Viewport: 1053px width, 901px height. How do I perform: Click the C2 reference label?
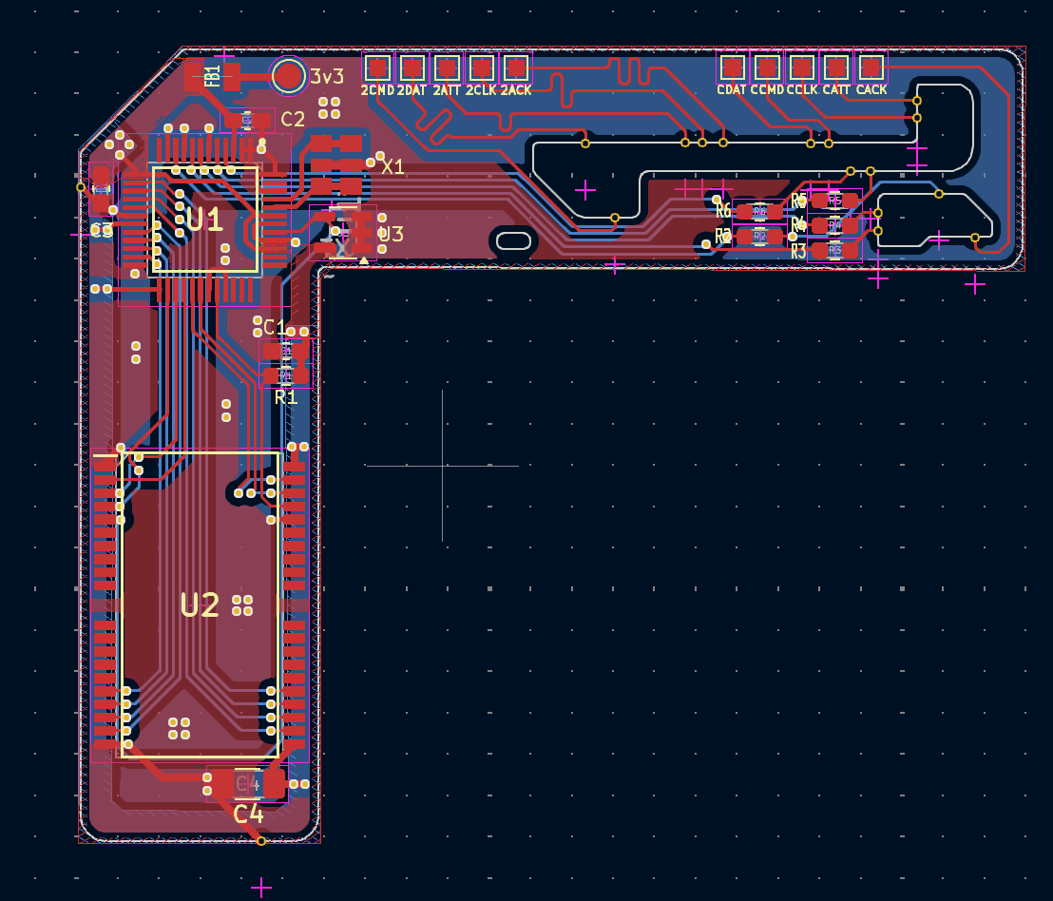[293, 120]
